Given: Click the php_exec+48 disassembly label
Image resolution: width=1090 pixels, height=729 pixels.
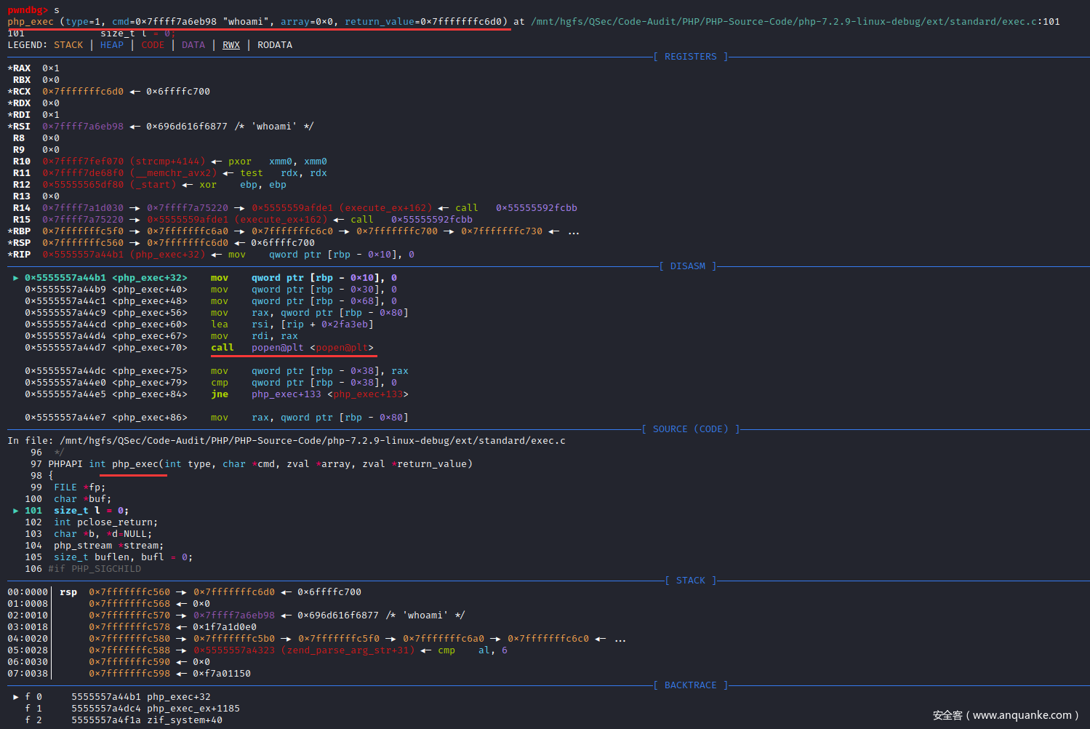Looking at the screenshot, I should point(150,301).
